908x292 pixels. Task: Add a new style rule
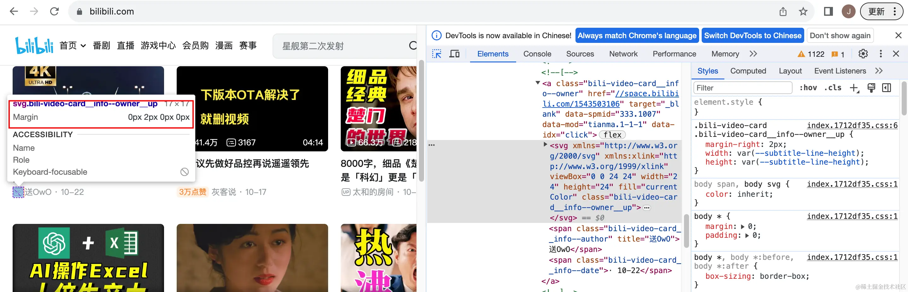click(x=854, y=88)
